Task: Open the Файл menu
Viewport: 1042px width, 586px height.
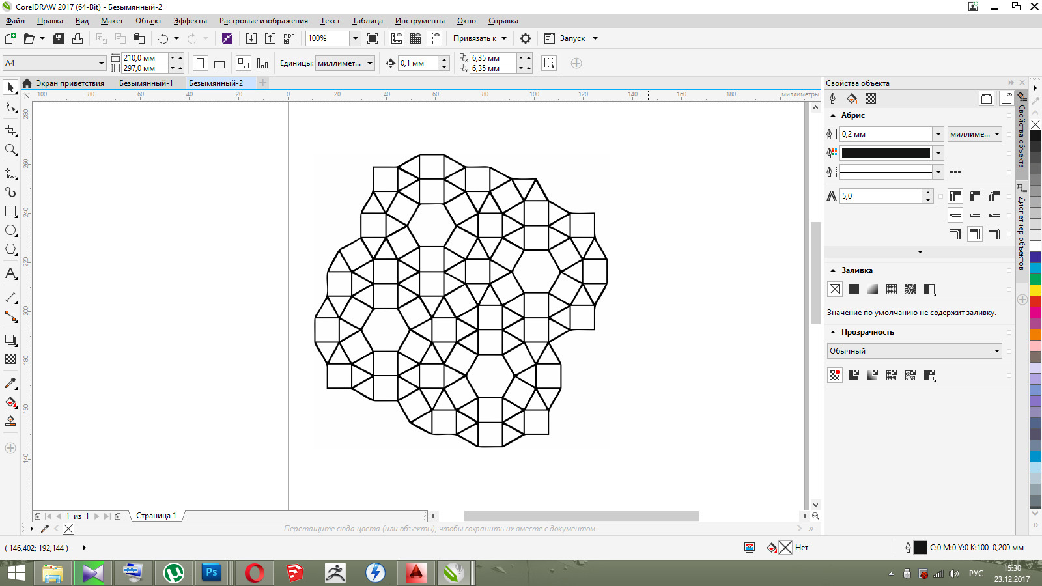Action: [15, 21]
